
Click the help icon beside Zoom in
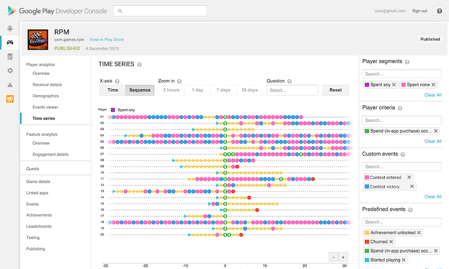[x=179, y=81]
